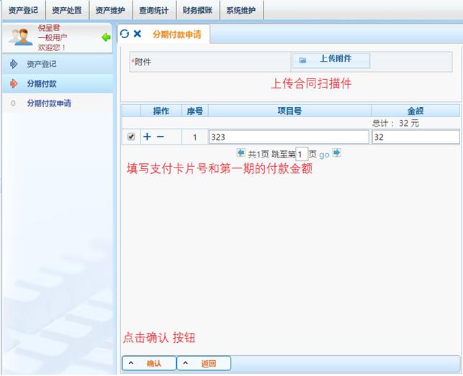Click the minus icon to remove the row
Image resolution: width=463 pixels, height=376 pixels.
[x=160, y=137]
